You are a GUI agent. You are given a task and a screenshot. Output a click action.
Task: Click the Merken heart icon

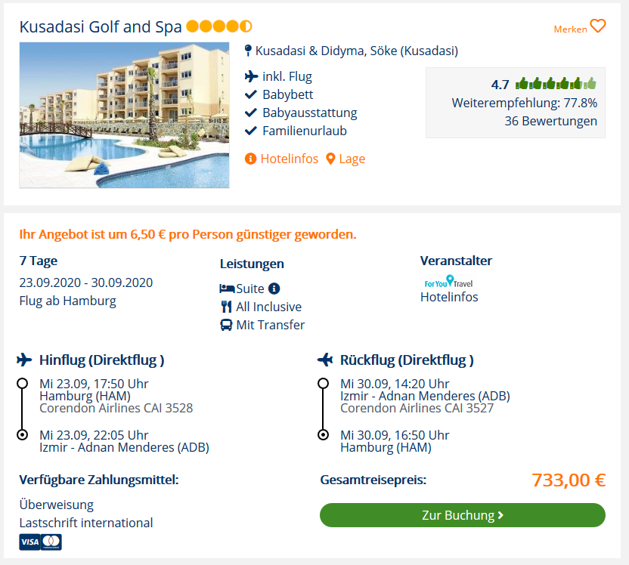(597, 26)
